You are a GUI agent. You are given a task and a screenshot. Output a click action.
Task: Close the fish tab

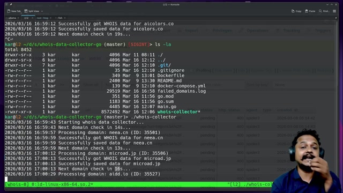coord(65,18)
